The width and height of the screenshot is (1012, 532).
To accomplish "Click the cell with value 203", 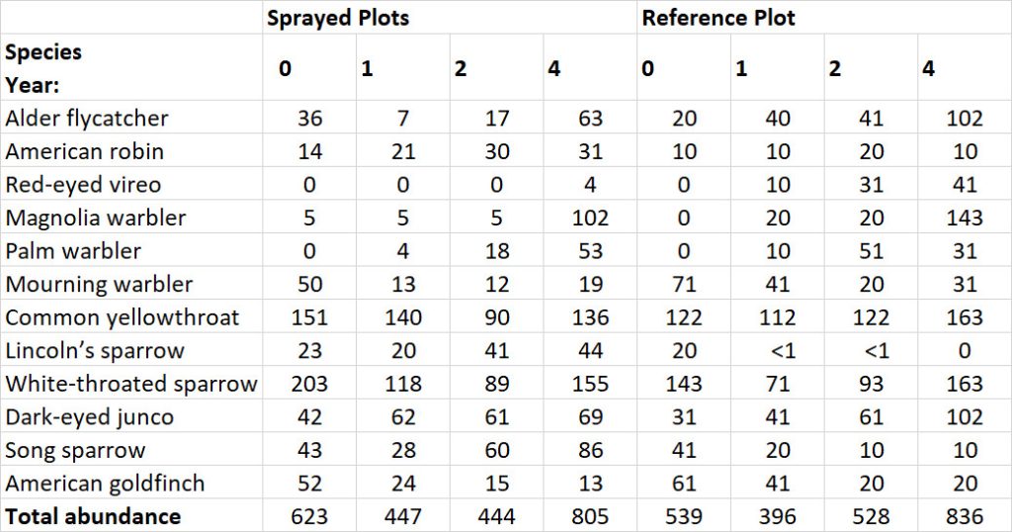I will coord(309,384).
